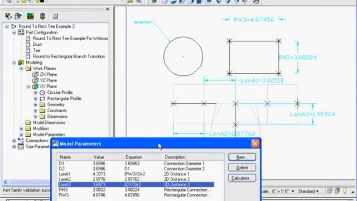
Task: Click the traffic light Validate icon
Action: pos(42,16)
